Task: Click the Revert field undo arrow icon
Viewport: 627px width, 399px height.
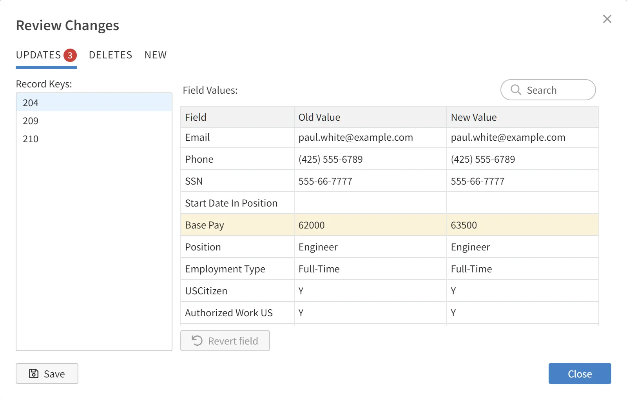Action: [197, 341]
